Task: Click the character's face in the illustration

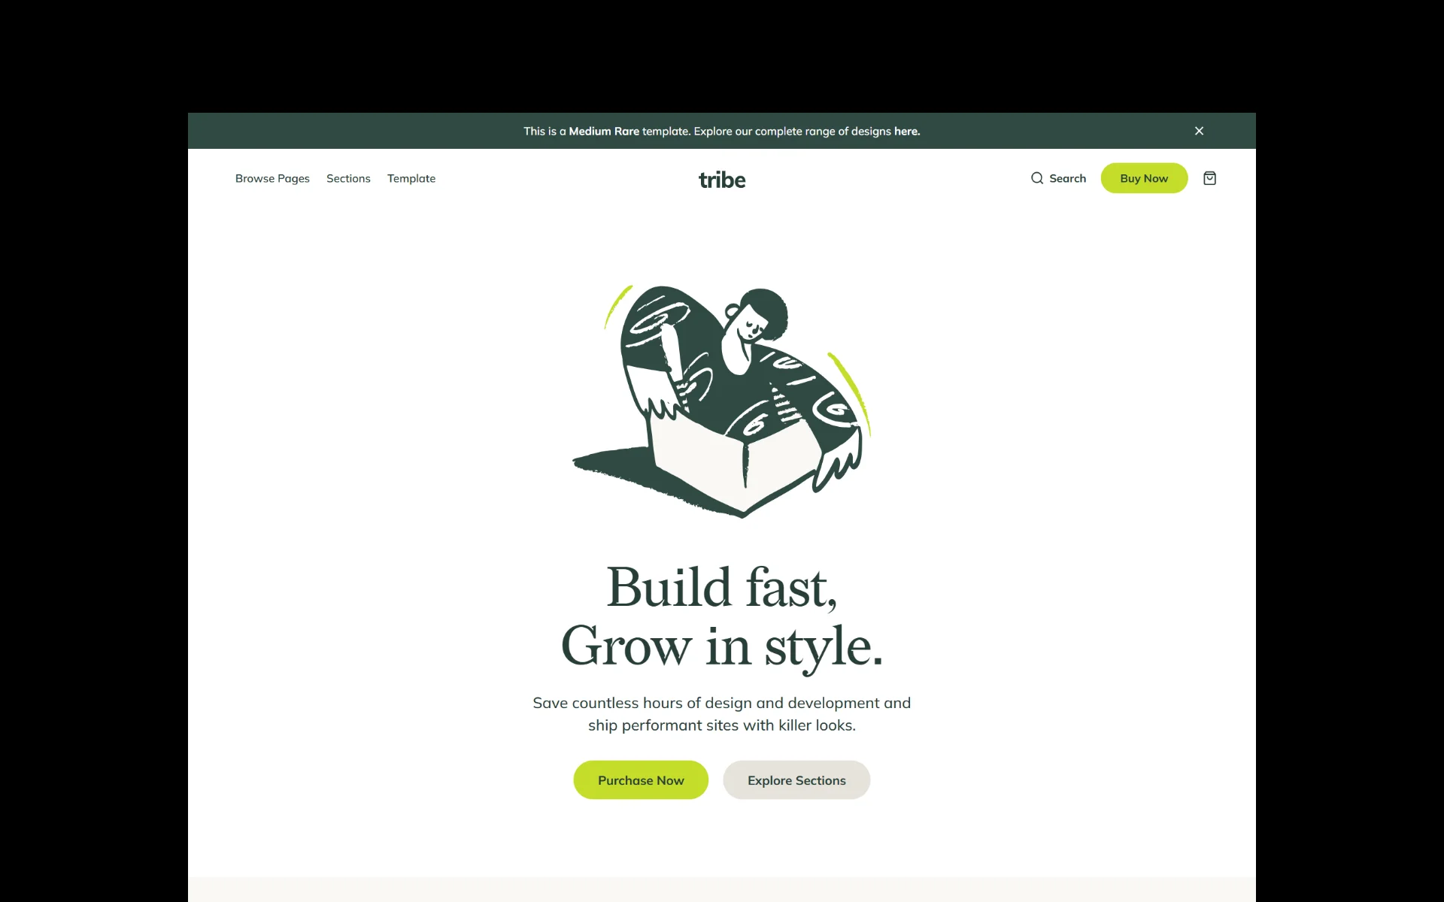Action: click(x=752, y=325)
